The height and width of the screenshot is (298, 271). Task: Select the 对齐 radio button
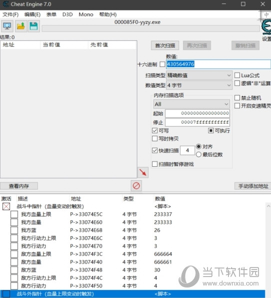(x=198, y=147)
